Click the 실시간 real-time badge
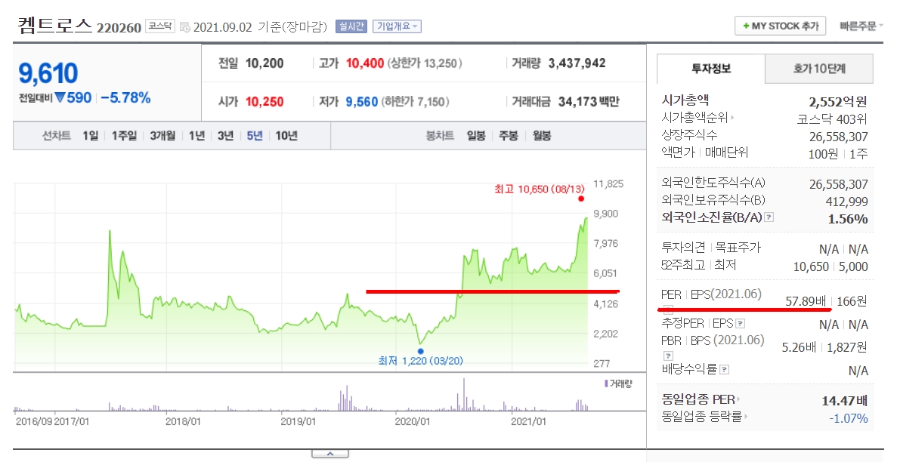Viewport: 897px width, 462px height. 351,26
